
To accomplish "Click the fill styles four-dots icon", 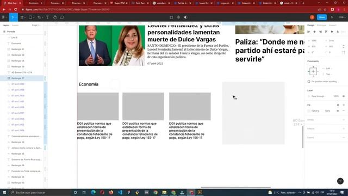I will coord(338,105).
